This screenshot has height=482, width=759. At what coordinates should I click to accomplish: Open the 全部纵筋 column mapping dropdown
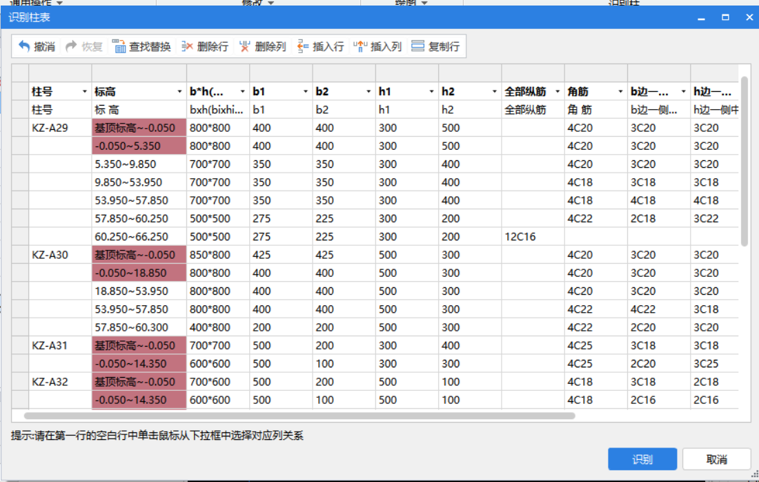pyautogui.click(x=558, y=92)
